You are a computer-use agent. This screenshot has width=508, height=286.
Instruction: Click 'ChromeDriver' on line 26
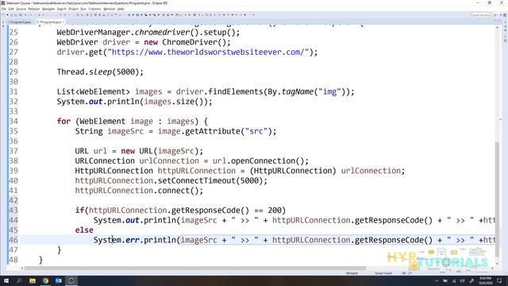189,42
